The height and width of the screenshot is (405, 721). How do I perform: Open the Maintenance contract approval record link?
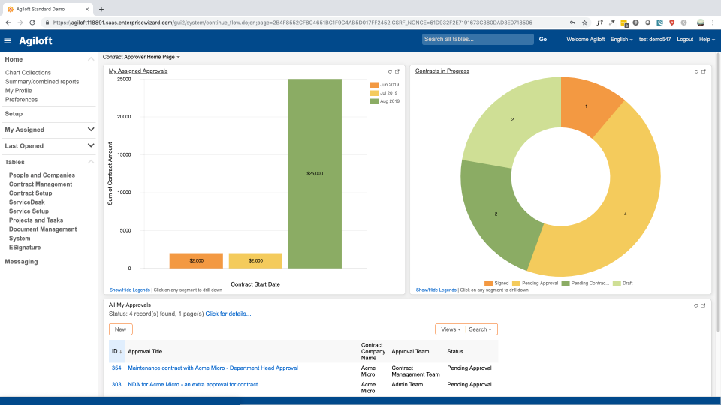(213, 368)
